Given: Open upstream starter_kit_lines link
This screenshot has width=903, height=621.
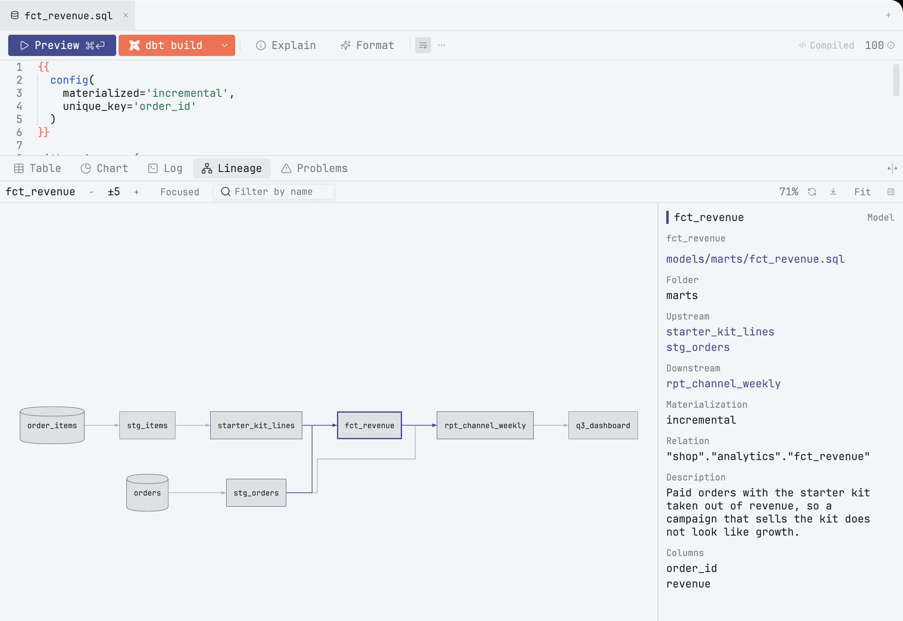Looking at the screenshot, I should pos(720,332).
